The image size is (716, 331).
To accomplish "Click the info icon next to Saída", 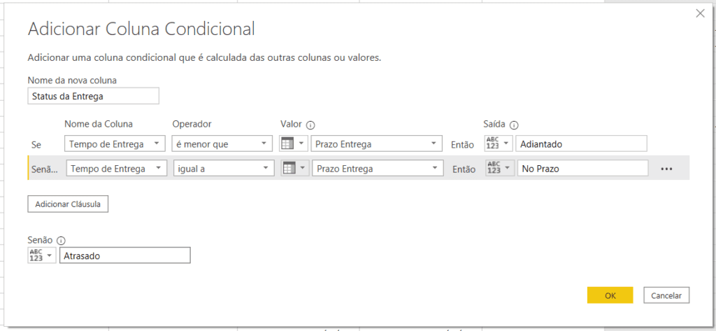I will (x=514, y=125).
